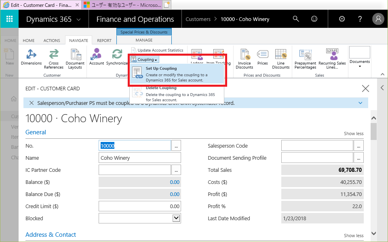Viewport: 388px width, 242px height.
Task: Expand the right side pane arrow
Action: [382, 88]
